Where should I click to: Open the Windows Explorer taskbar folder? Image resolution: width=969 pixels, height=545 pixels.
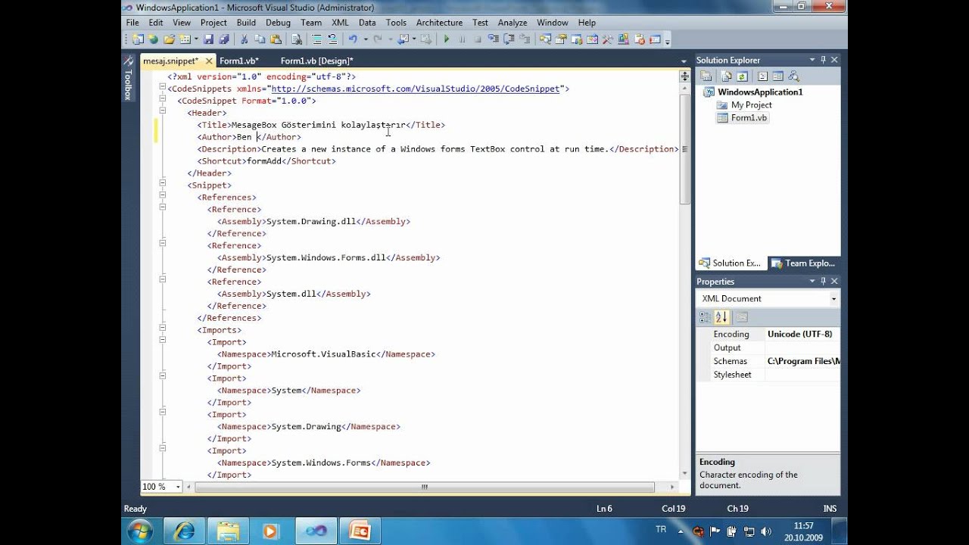tap(229, 531)
